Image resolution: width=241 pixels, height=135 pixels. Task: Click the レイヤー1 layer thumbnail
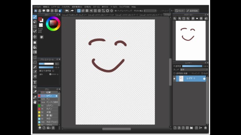pos(181,79)
